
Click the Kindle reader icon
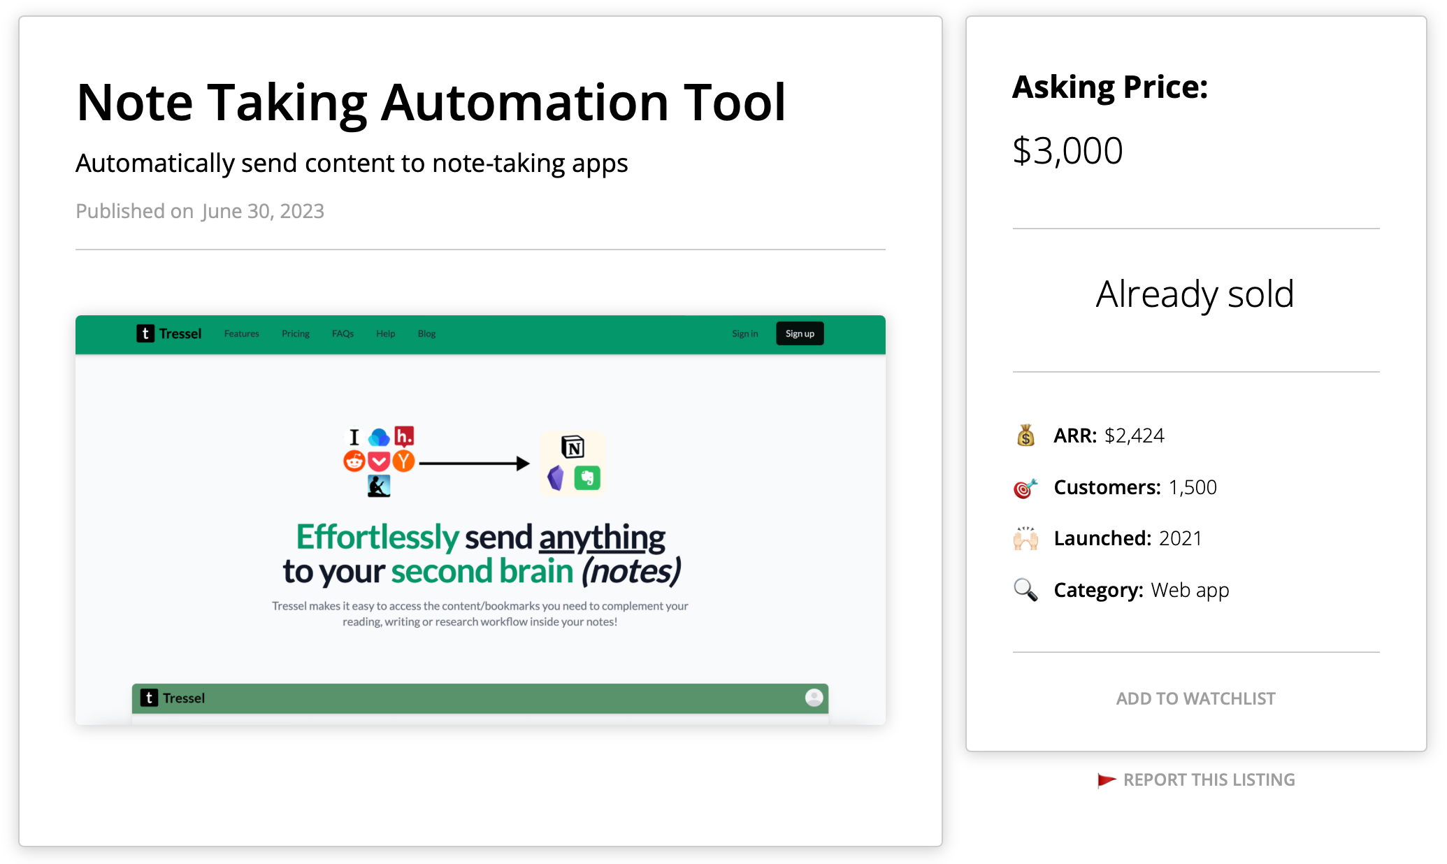pyautogui.click(x=379, y=486)
